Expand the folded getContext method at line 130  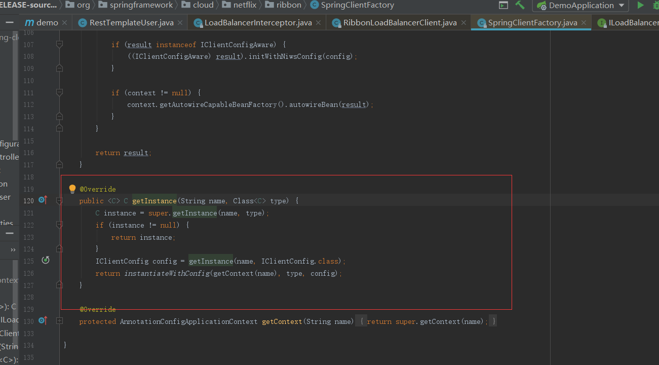(59, 320)
